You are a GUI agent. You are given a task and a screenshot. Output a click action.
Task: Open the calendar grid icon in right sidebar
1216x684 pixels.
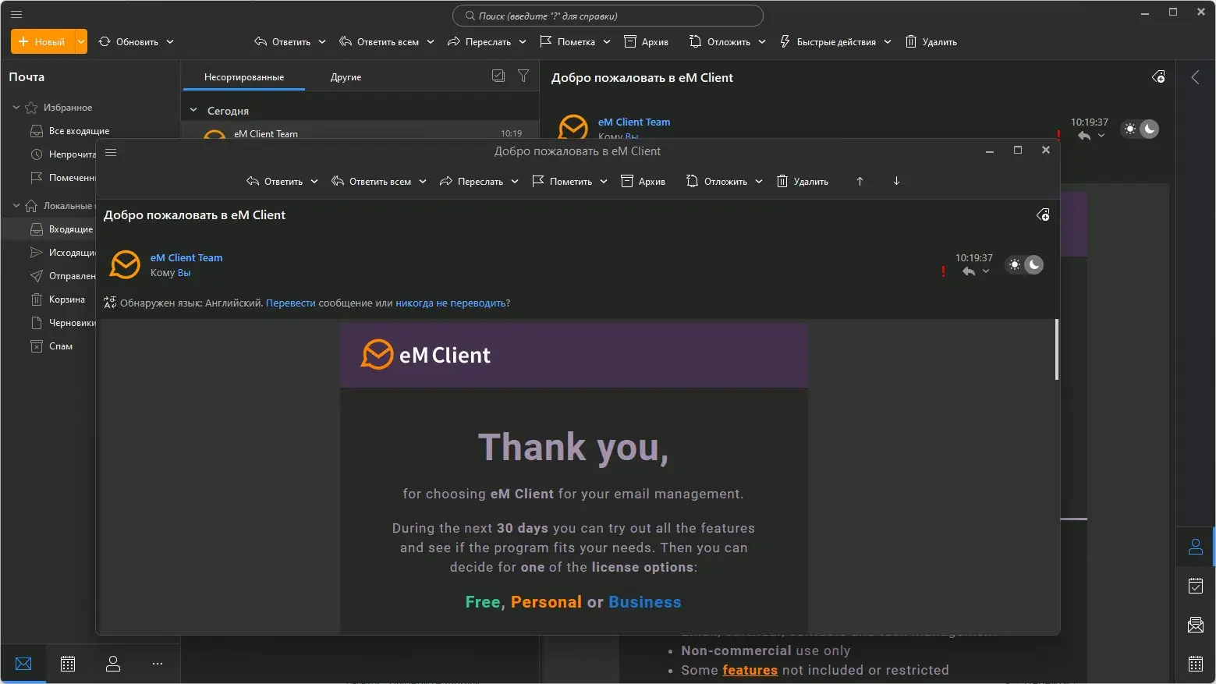pos(1196,664)
